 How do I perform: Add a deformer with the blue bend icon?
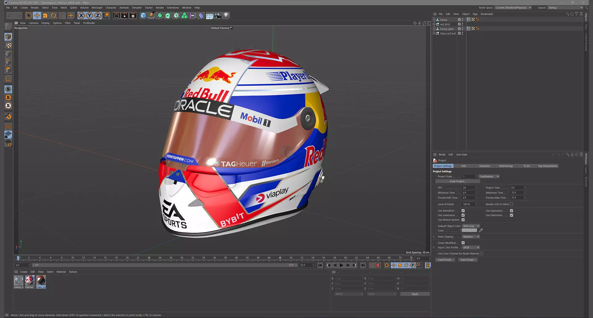coord(201,15)
